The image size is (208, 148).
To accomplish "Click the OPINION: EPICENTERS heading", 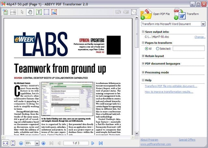I will (x=92, y=40).
